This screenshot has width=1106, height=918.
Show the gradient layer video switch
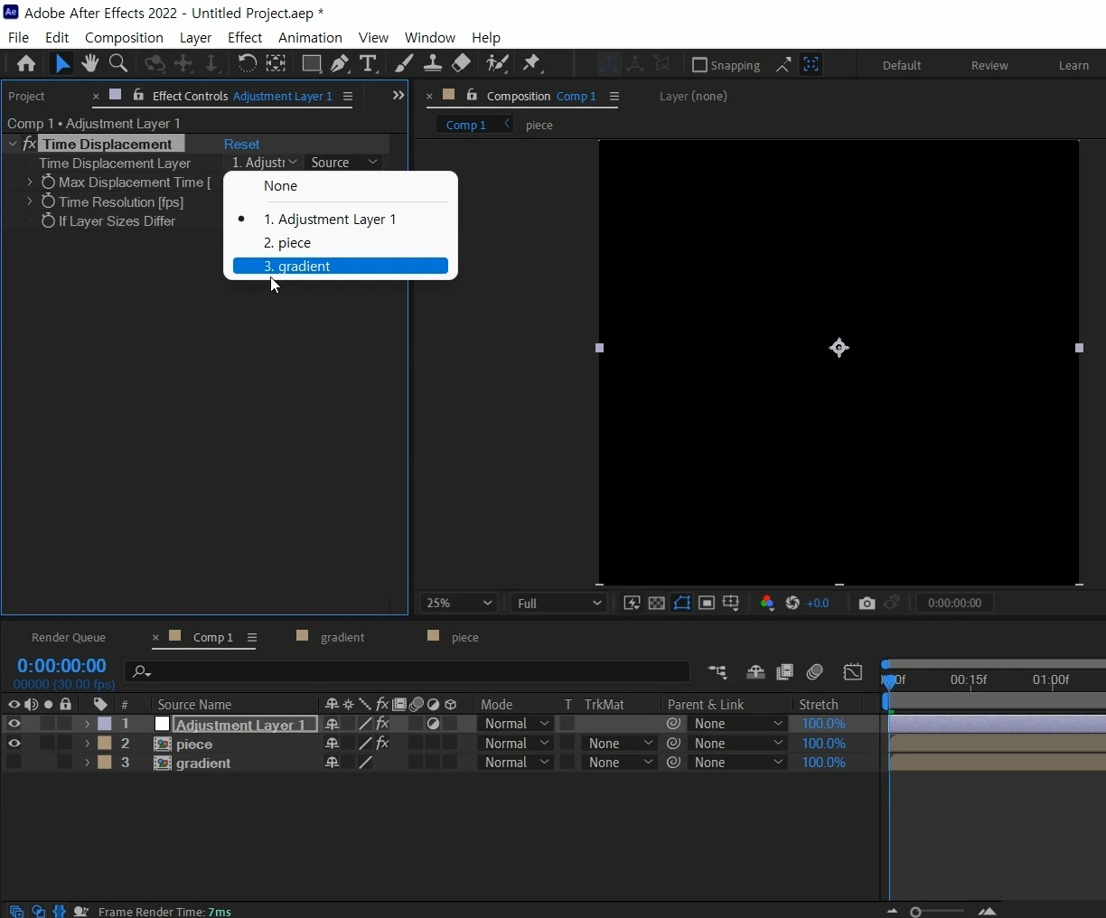[x=14, y=763]
